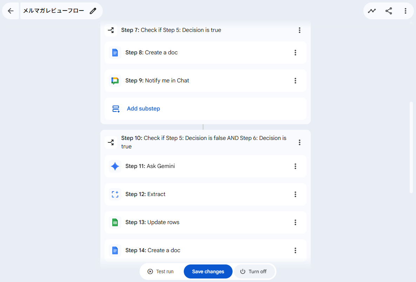416x282 pixels.
Task: Start a Test run
Action: [161, 271]
